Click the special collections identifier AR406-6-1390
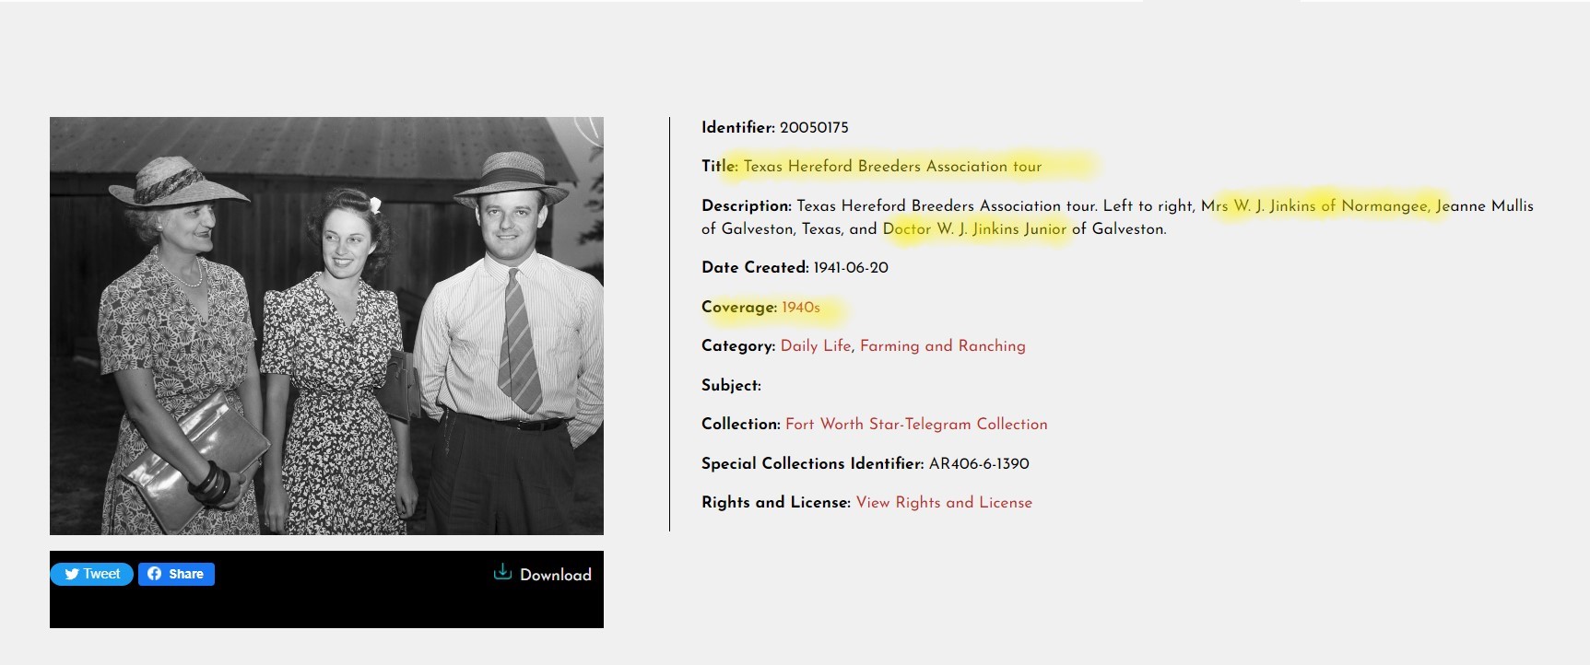The height and width of the screenshot is (665, 1590). point(979,464)
